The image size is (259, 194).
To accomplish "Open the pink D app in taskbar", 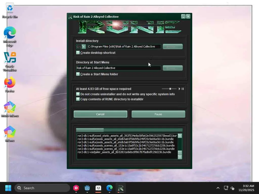I will (76, 188).
